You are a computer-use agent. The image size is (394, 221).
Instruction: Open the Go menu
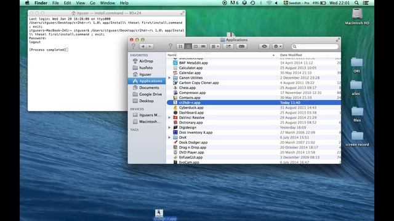pyautogui.click(x=92, y=3)
